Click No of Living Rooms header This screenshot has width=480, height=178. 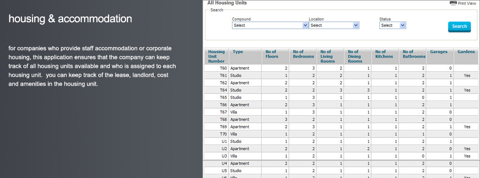point(326,56)
